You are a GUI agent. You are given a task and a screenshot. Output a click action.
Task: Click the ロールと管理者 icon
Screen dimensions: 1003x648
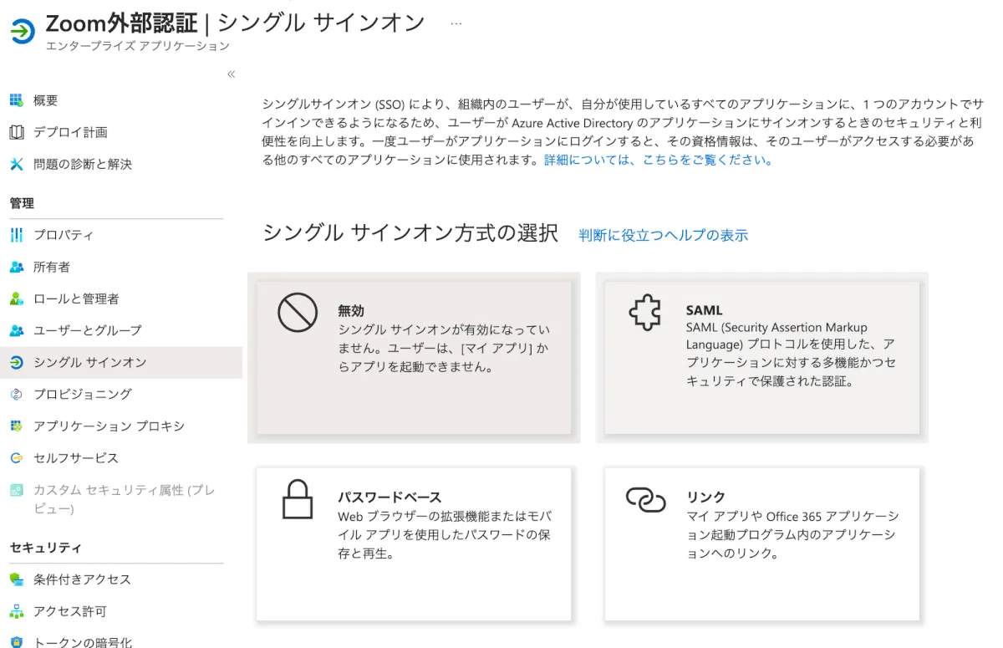coord(16,298)
